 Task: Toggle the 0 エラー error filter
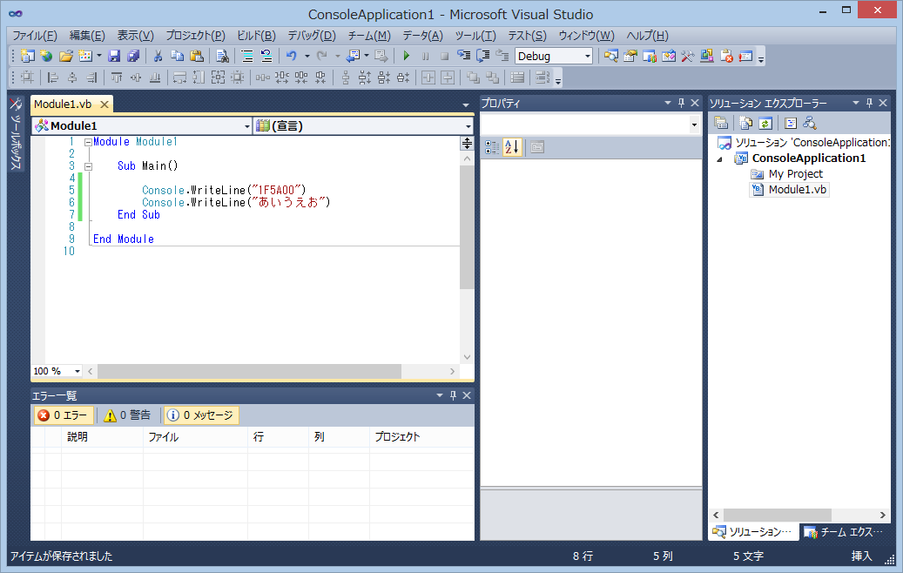pos(64,415)
